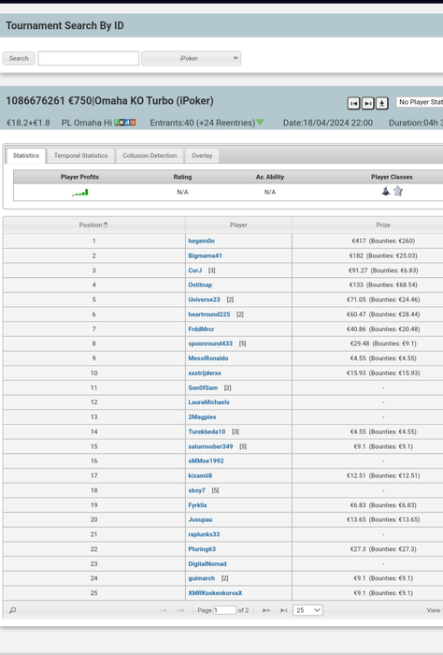Expand the reentries green triangle
The image size is (443, 655).
(x=261, y=123)
